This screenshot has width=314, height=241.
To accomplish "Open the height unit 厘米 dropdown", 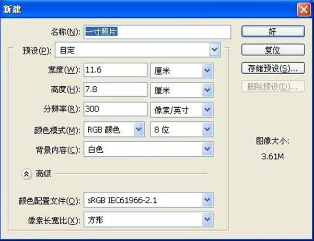I will pyautogui.click(x=182, y=90).
